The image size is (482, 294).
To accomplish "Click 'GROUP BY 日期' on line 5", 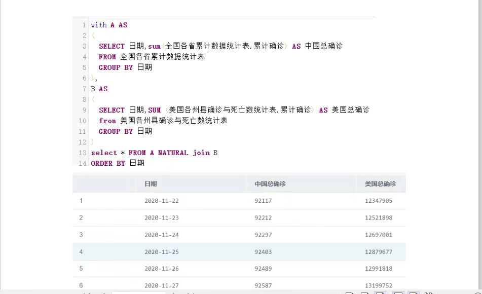I will click(x=125, y=67).
